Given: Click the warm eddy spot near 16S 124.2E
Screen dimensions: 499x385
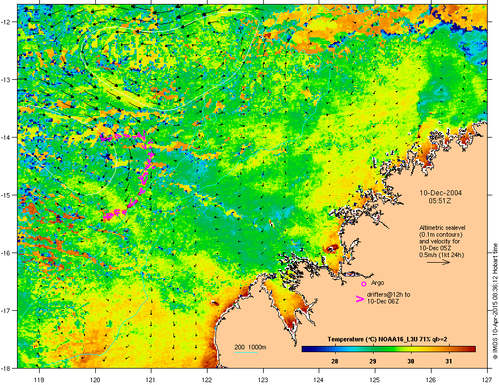Looking at the screenshot, I should (x=332, y=249).
